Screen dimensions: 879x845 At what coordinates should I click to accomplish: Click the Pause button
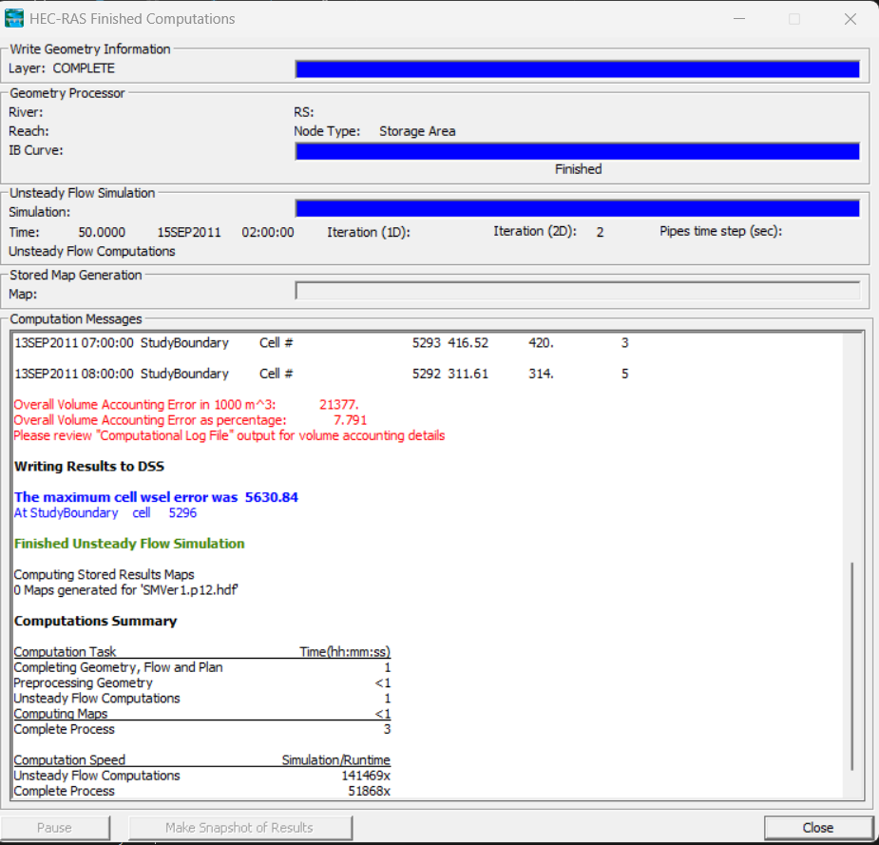coord(55,828)
